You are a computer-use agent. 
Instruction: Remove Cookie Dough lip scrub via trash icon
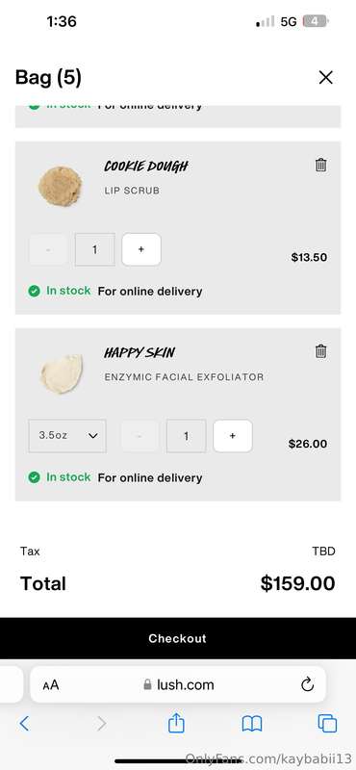pos(320,165)
